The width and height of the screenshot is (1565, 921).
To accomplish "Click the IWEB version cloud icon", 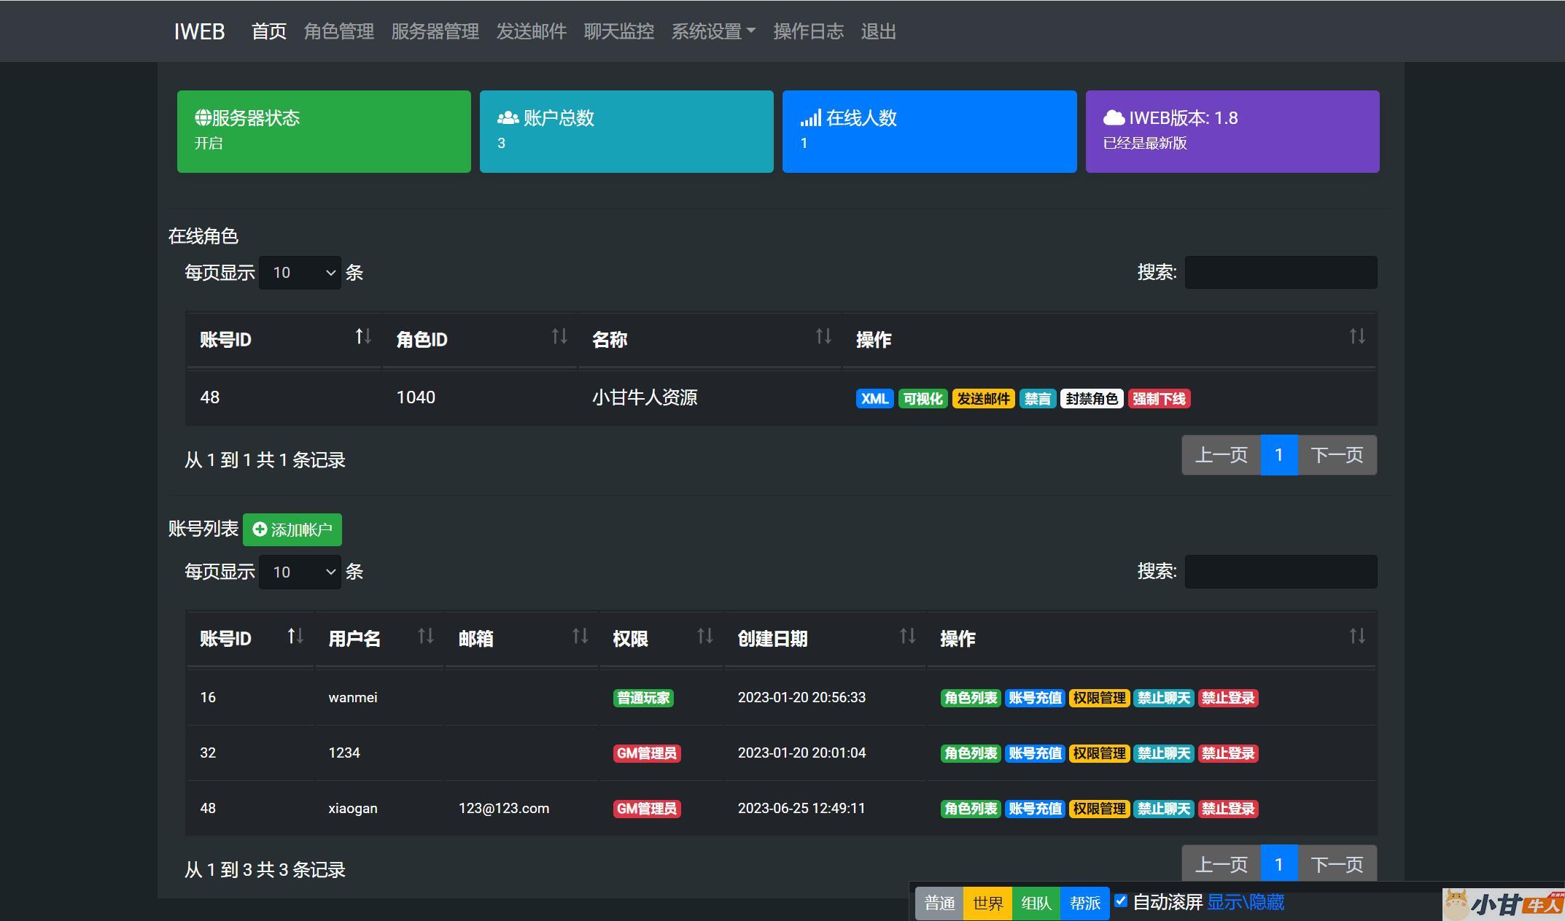I will pos(1114,117).
